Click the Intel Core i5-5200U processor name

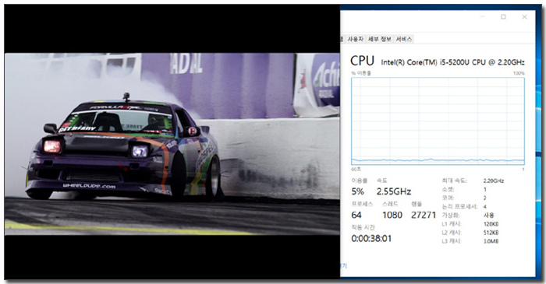pyautogui.click(x=452, y=62)
